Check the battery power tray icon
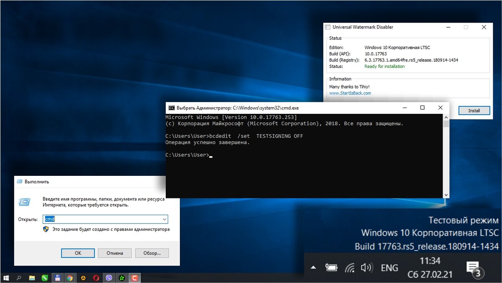502x283 pixels. click(x=332, y=268)
